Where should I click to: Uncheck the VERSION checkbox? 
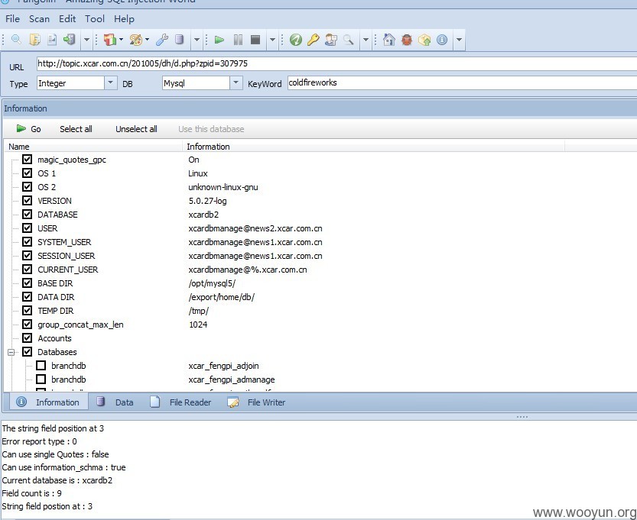pyautogui.click(x=28, y=200)
